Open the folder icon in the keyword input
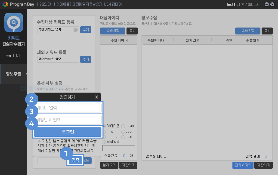The height and width of the screenshot is (175, 278). pos(75,30)
